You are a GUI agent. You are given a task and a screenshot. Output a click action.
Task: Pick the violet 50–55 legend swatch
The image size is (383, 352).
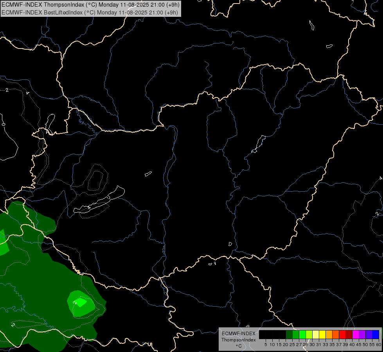pos(369,334)
